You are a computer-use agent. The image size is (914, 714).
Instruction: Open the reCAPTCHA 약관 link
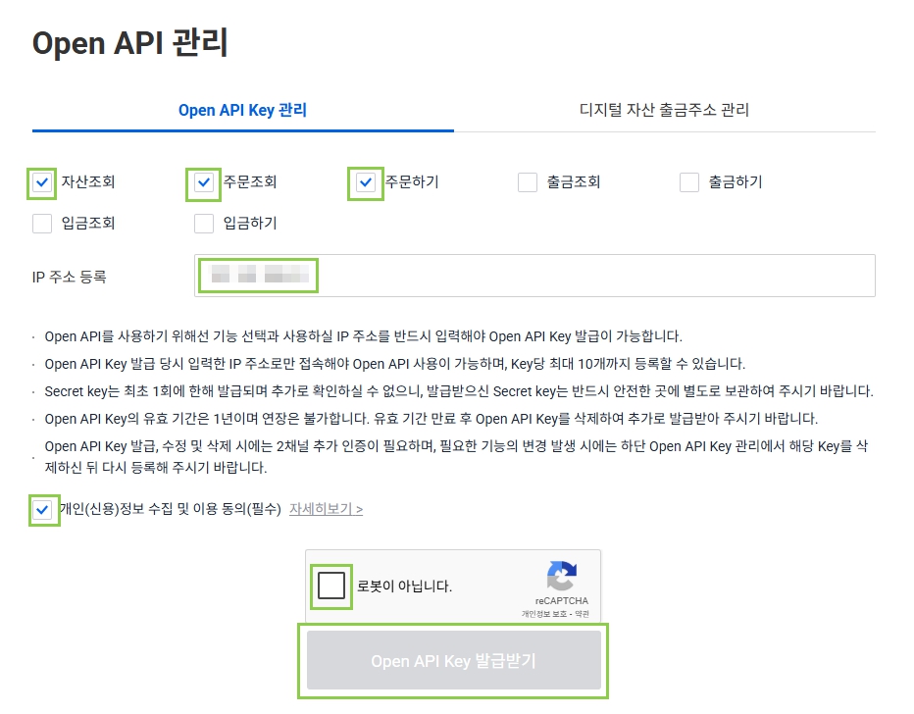click(x=583, y=614)
